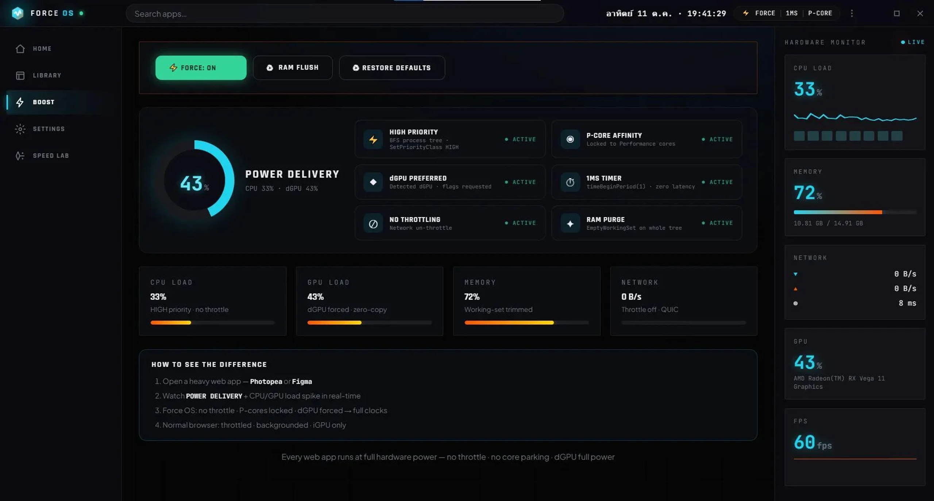Click the AMD Radeon RX Vega 11 text
The image size is (934, 501).
click(x=839, y=383)
